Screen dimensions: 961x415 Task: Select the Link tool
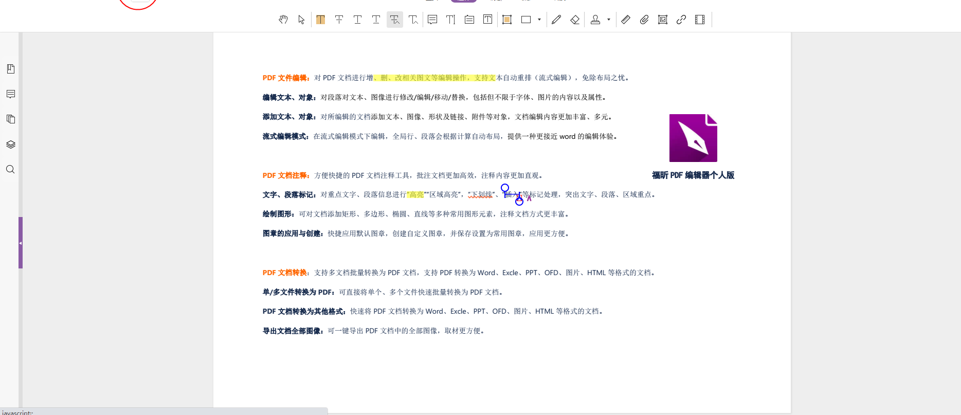(681, 20)
